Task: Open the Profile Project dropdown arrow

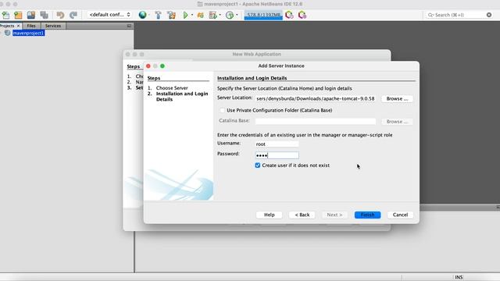Action: click(220, 15)
